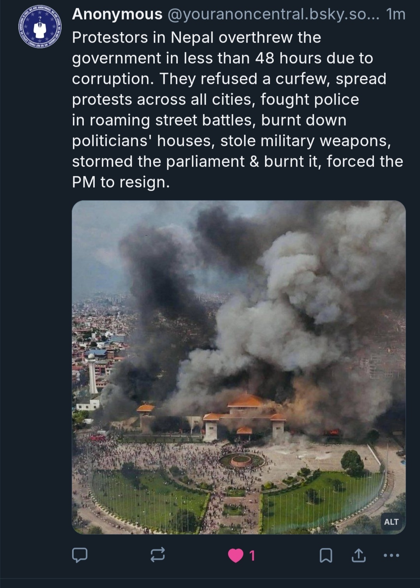This screenshot has height=588, width=420.
Task: Repost using the looping arrows icon
Action: pyautogui.click(x=158, y=554)
